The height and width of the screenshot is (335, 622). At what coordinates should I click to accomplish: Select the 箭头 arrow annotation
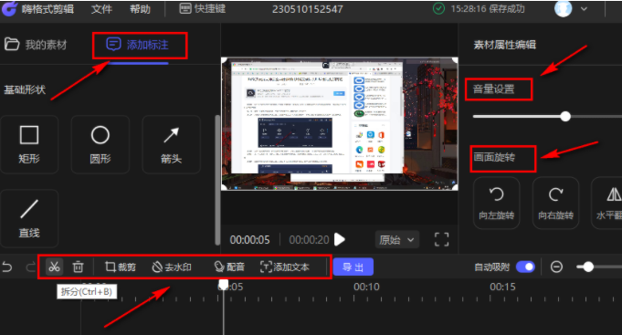pyautogui.click(x=171, y=144)
